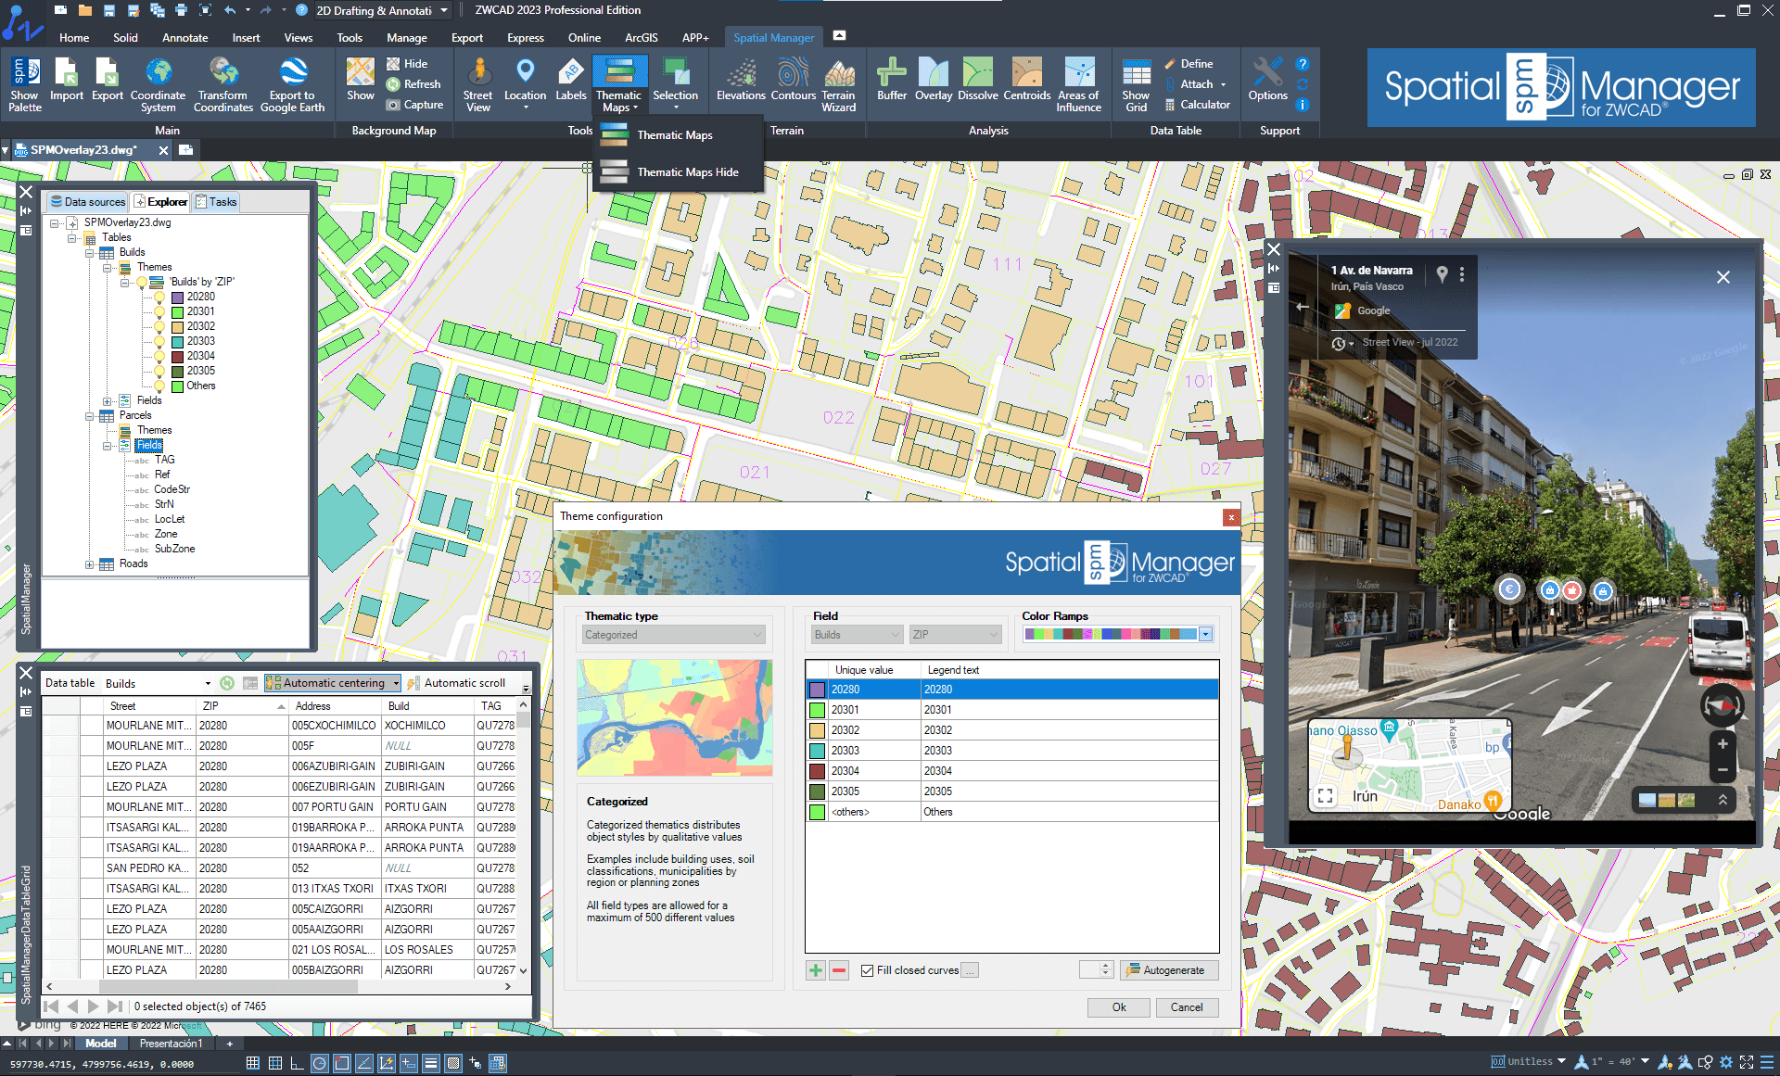Viewport: 1780px width, 1076px height.
Task: Click Hide background map button
Action: pyautogui.click(x=408, y=64)
